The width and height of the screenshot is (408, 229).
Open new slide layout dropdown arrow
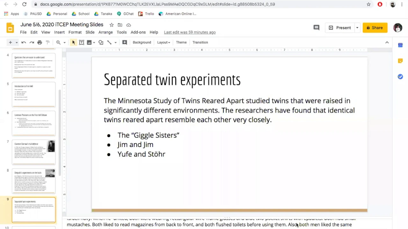coord(17,43)
